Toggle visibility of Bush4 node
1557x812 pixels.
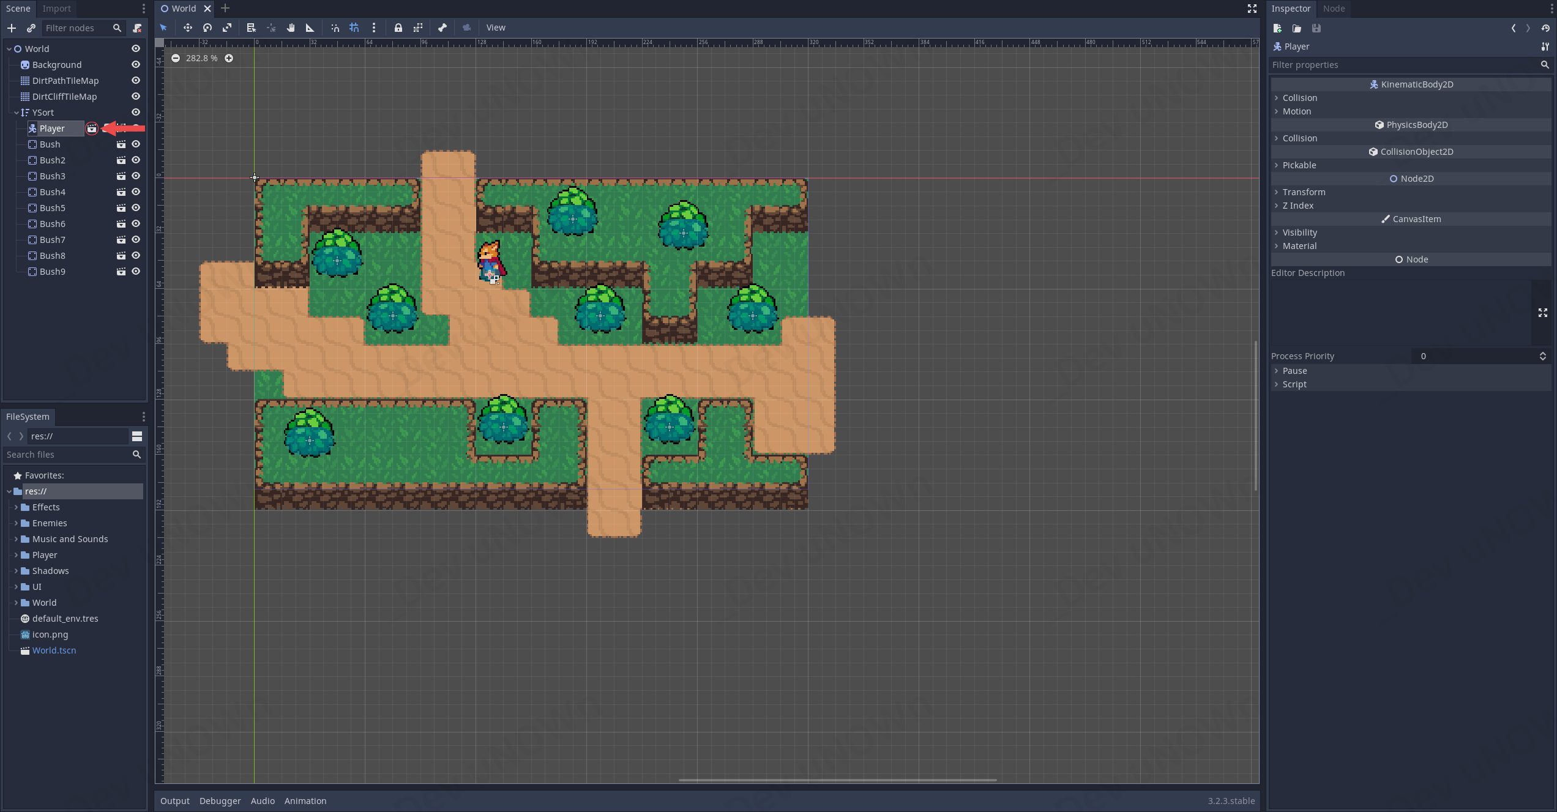[x=136, y=192]
